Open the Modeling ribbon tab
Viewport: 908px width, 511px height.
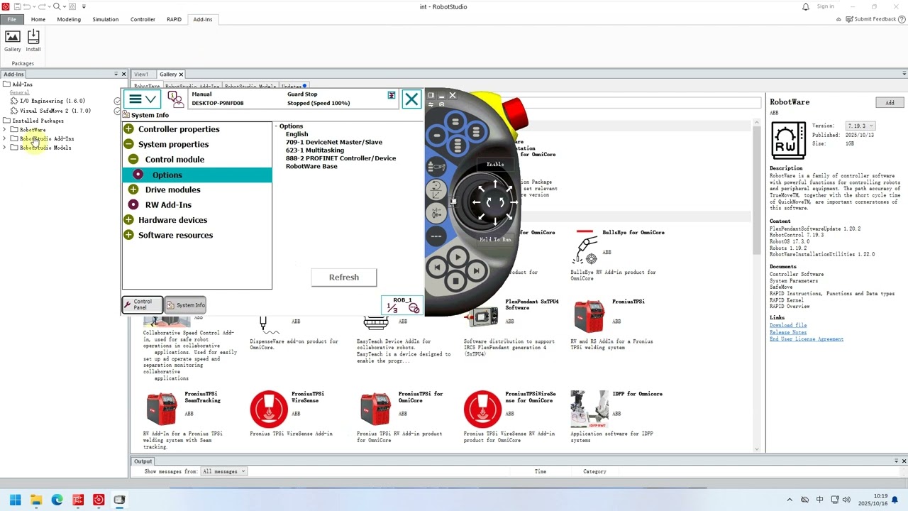click(69, 19)
